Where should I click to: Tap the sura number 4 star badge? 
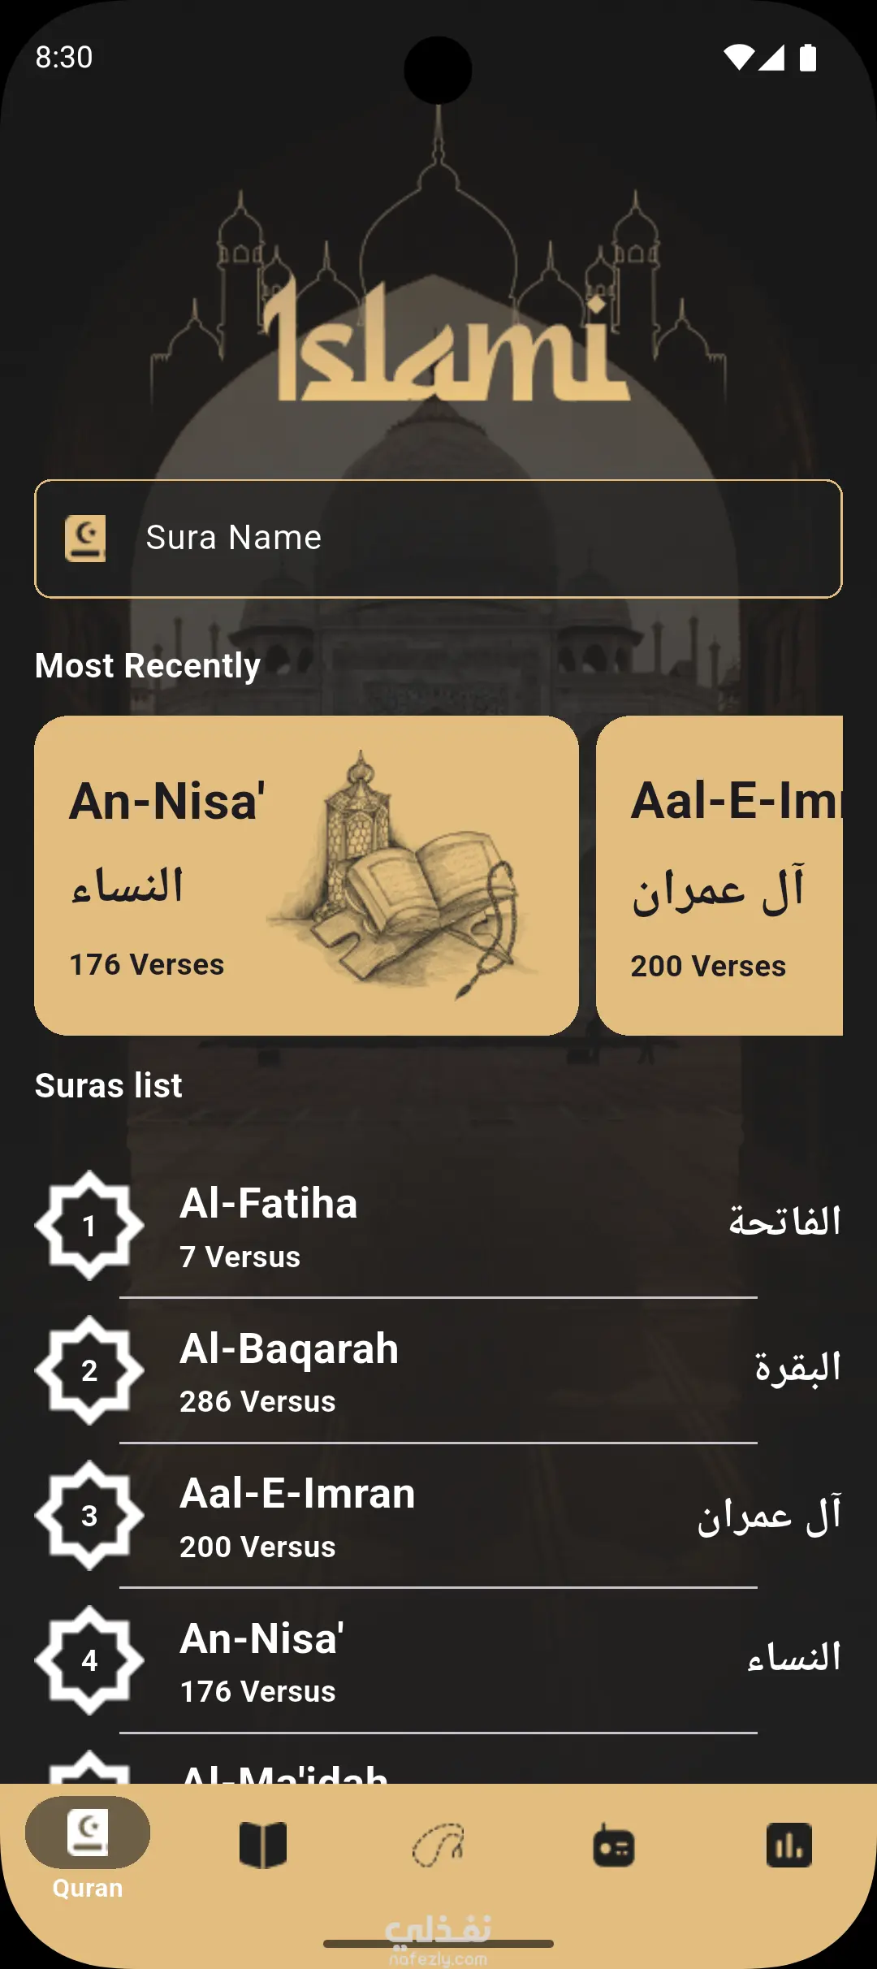(89, 1660)
